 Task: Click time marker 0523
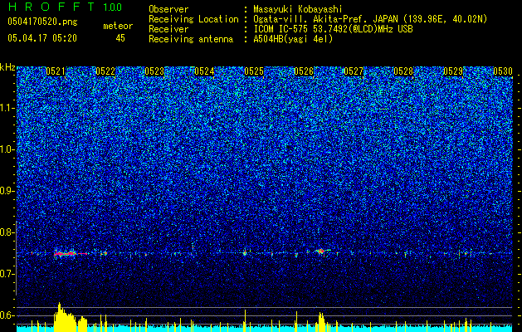click(x=155, y=71)
